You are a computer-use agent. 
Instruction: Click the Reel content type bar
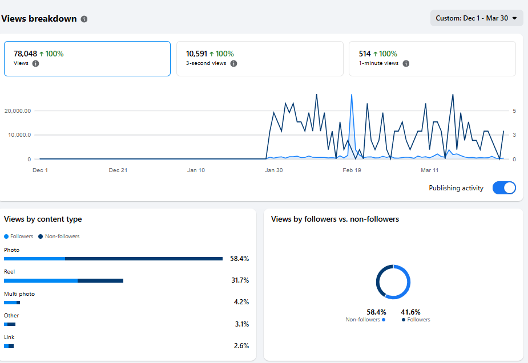[x=66, y=280]
